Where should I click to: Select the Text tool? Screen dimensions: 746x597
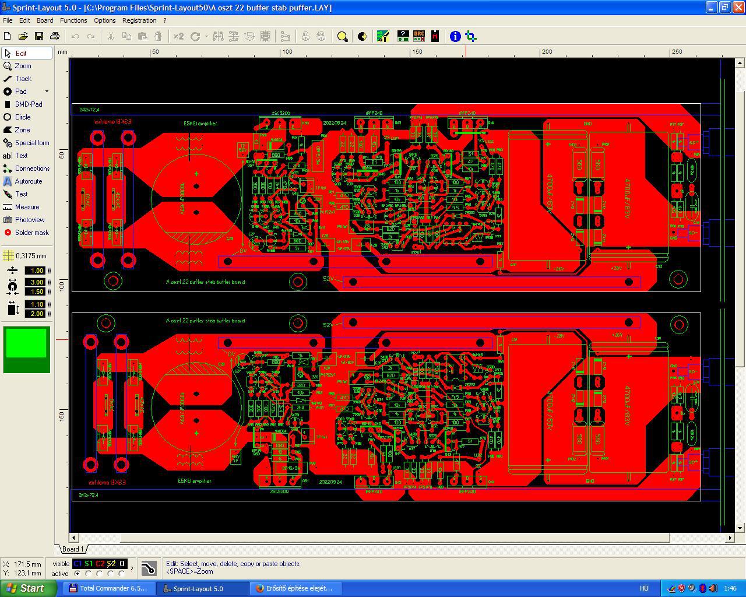pyautogui.click(x=27, y=156)
